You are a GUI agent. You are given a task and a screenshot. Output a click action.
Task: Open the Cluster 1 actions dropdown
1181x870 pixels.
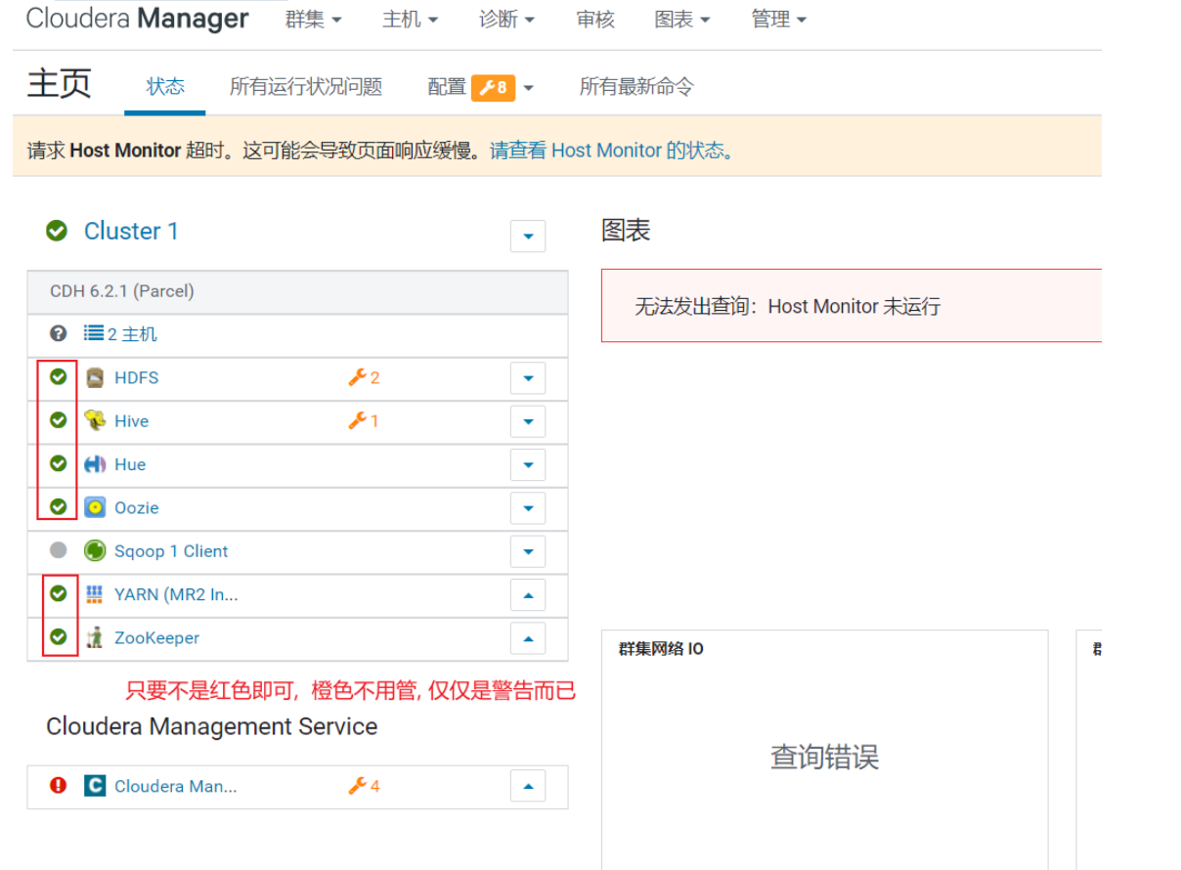pos(528,236)
